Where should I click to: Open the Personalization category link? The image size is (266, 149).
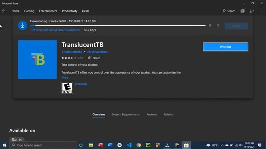pos(97,52)
